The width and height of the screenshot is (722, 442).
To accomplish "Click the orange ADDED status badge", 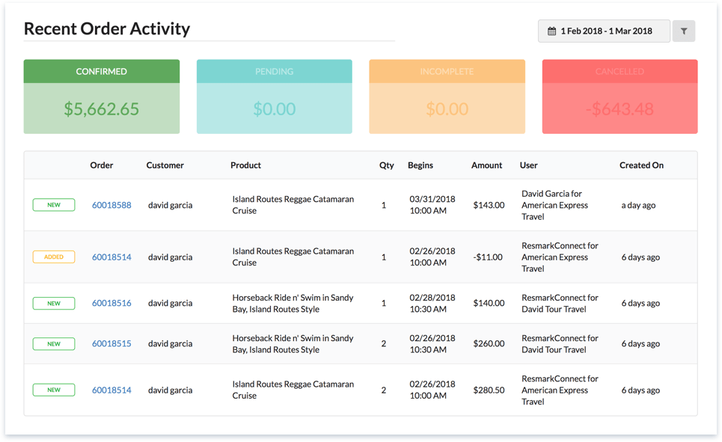I will pyautogui.click(x=54, y=257).
